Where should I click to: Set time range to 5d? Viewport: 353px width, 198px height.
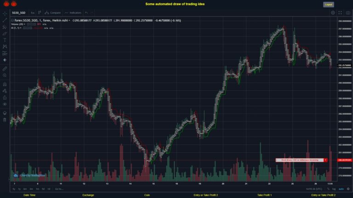click(43, 189)
